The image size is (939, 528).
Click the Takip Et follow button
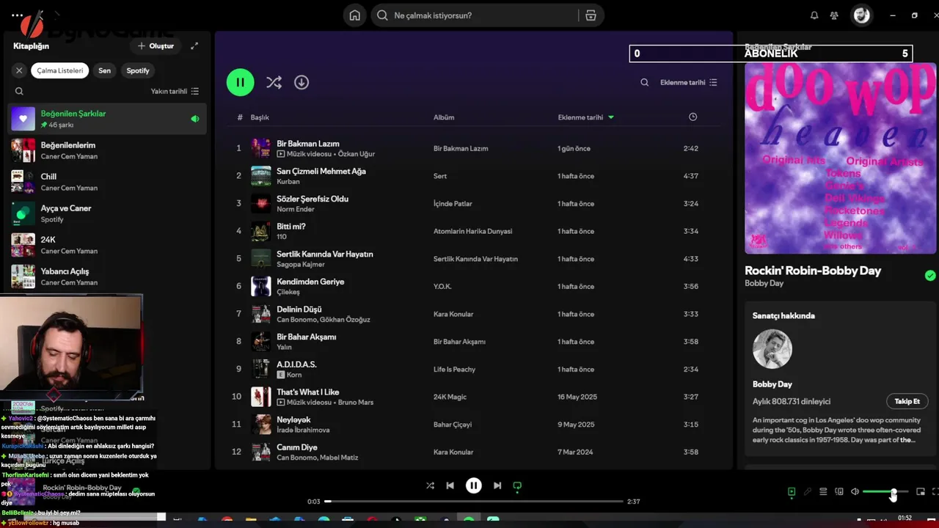coord(907,401)
